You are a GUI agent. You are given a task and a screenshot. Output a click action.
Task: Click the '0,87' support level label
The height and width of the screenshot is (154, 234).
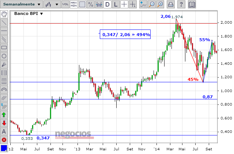pos(208,97)
